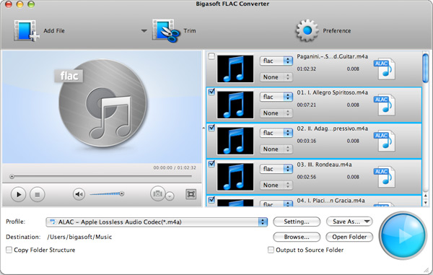Screen dimensions: 433x275
Task: Select file name 04. I. Placi...n Gracia.m4a
Action: [331, 201]
